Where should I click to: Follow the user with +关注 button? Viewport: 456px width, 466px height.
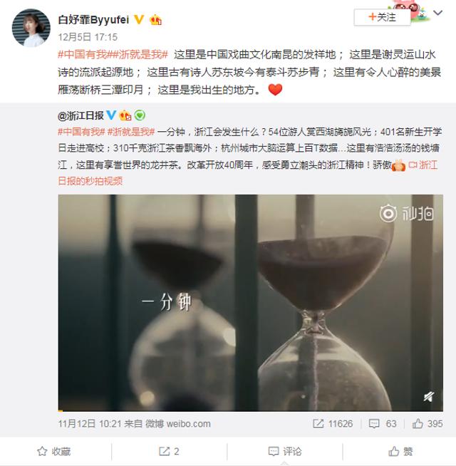[382, 17]
